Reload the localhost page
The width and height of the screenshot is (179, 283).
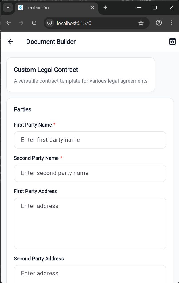pos(34,23)
